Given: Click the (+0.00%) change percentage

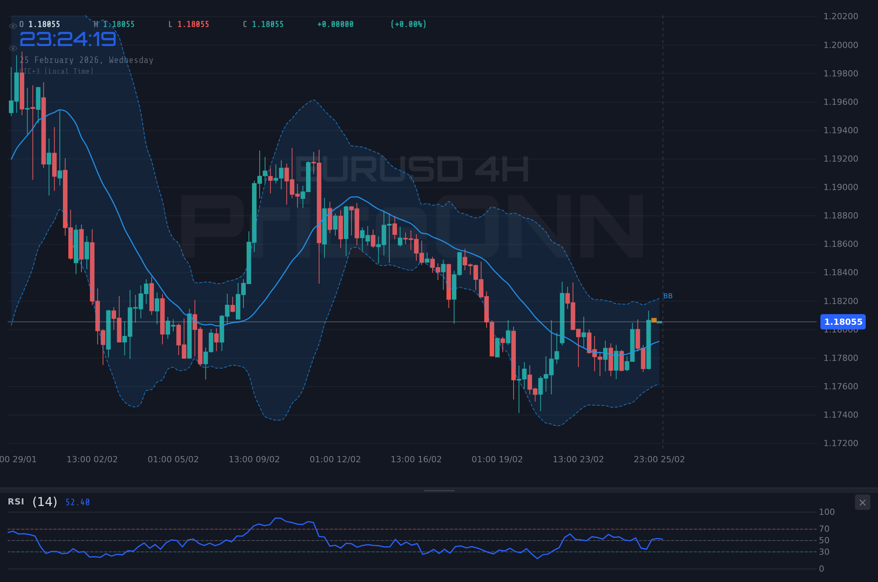Looking at the screenshot, I should tap(408, 24).
